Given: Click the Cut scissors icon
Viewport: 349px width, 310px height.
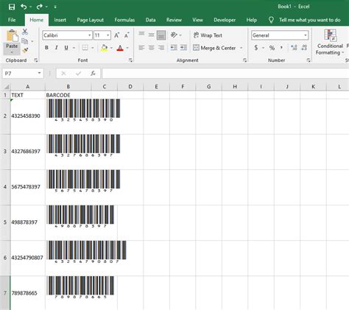Looking at the screenshot, I should 25,32.
